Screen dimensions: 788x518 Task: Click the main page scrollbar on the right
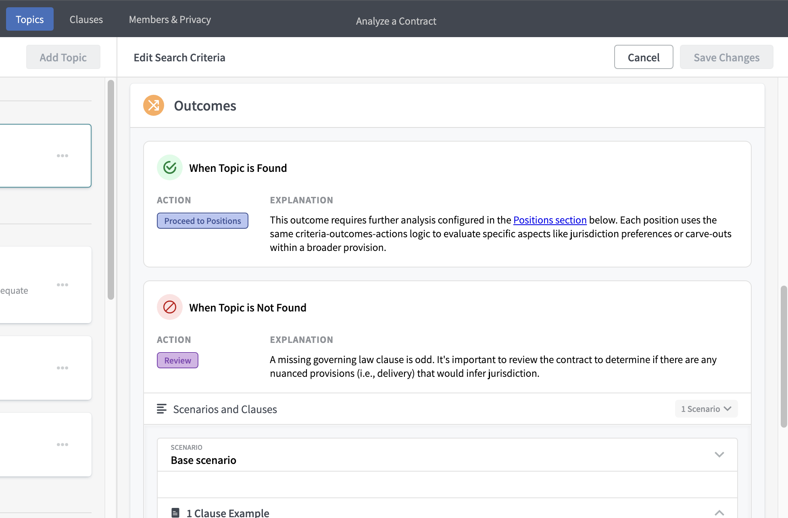784,357
